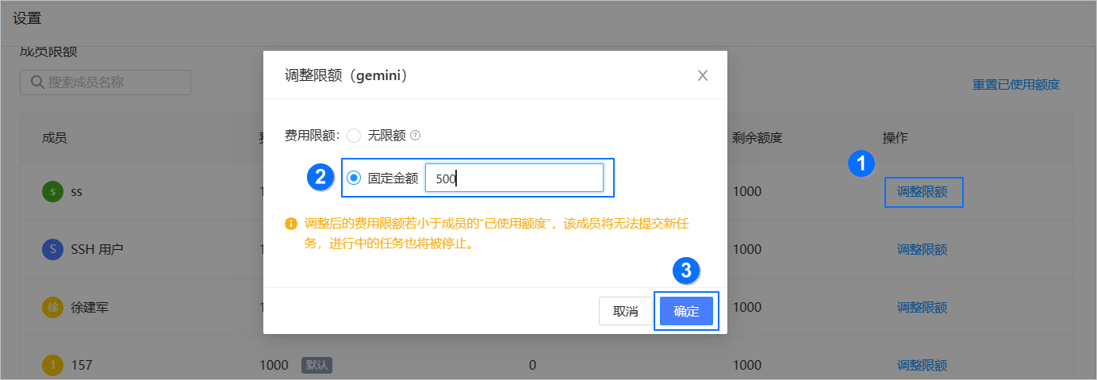The width and height of the screenshot is (1097, 380).
Task: Select the 无限额 radio option
Action: click(354, 136)
